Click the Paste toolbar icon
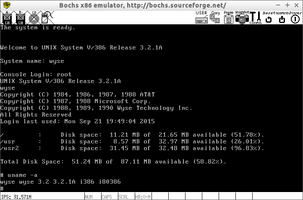This screenshot has height=200, width=303. [x=229, y=18]
